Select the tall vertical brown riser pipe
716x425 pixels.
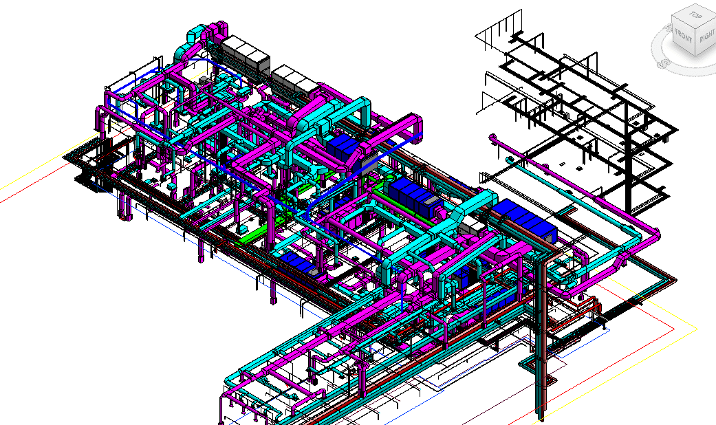pos(542,334)
